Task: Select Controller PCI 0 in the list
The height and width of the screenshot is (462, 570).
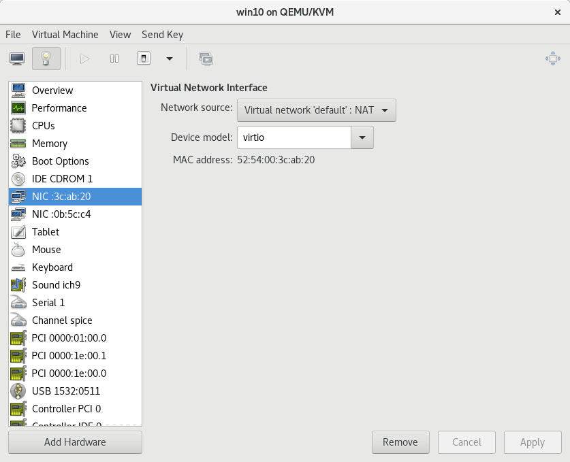Action: (75, 409)
